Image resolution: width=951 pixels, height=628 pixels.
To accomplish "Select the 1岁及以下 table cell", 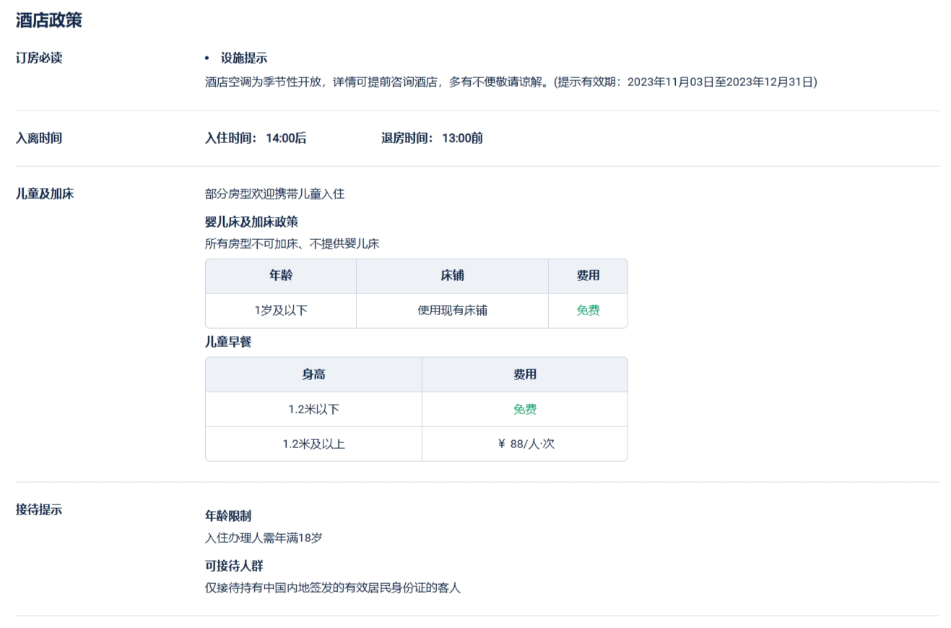I will (x=281, y=311).
